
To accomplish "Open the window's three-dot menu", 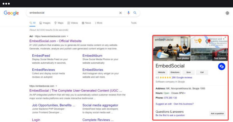I will point(6,4).
